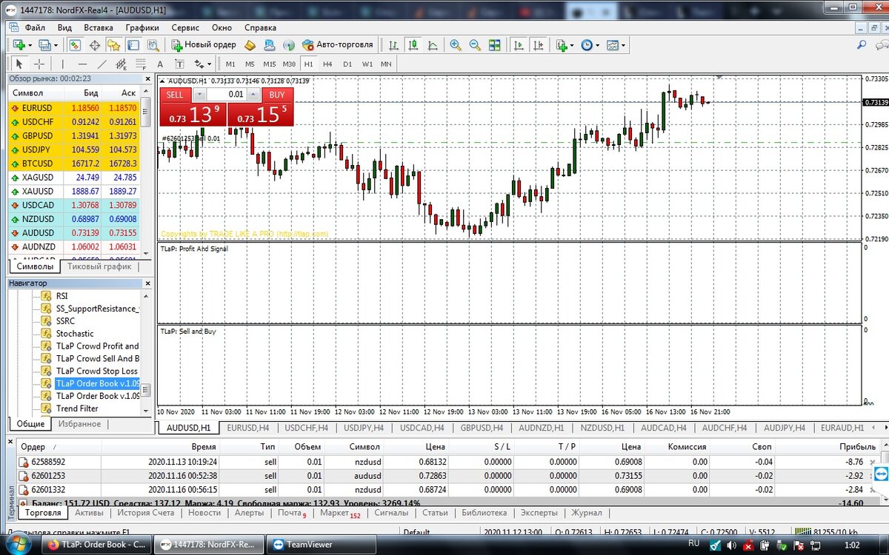Click the templates icon
Screen dimensions: 889x555
[612, 45]
